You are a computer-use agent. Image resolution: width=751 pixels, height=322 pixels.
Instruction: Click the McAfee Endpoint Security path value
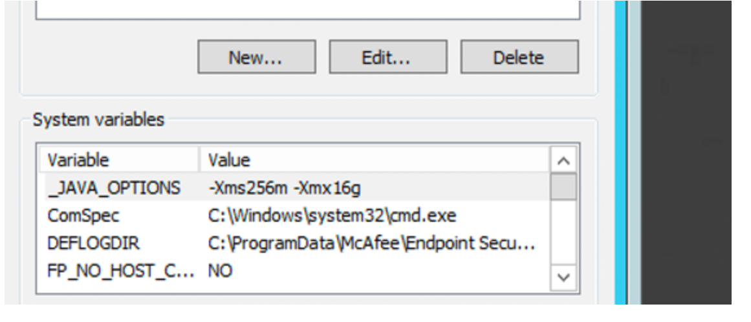[371, 243]
